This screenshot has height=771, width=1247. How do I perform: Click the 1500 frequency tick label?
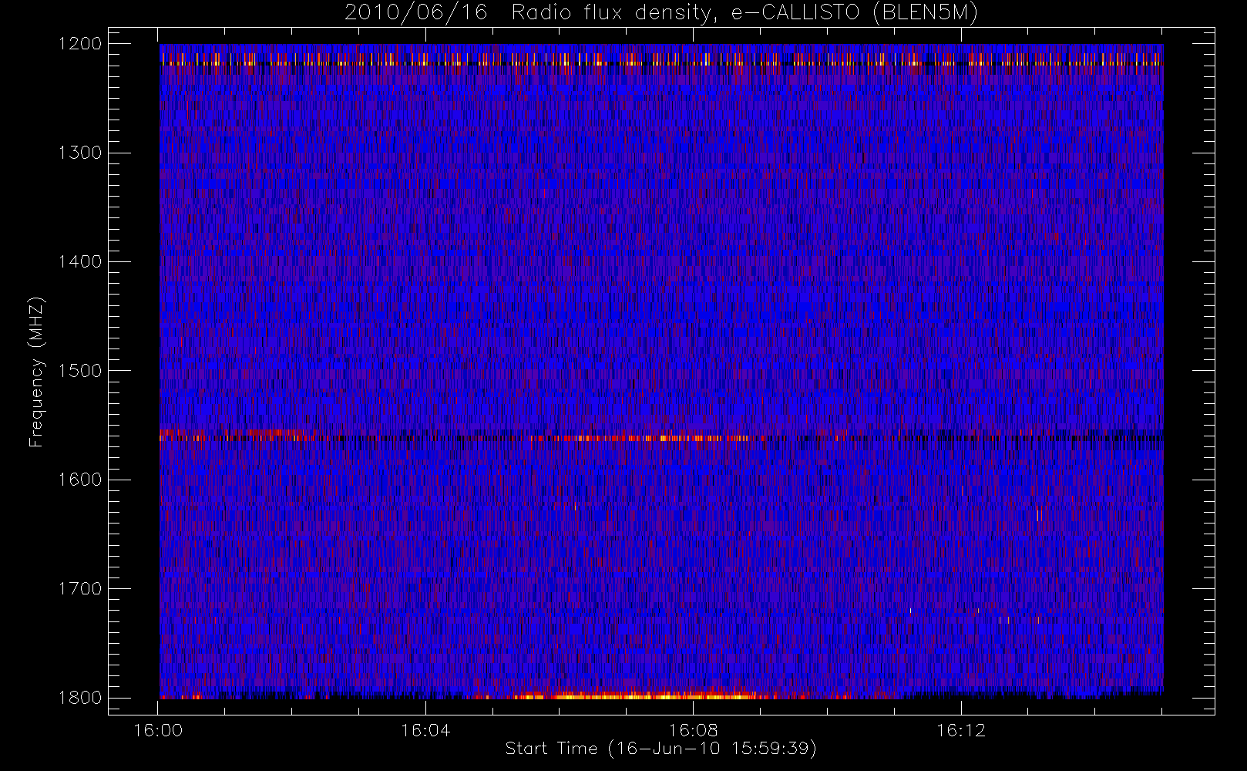click(x=80, y=371)
